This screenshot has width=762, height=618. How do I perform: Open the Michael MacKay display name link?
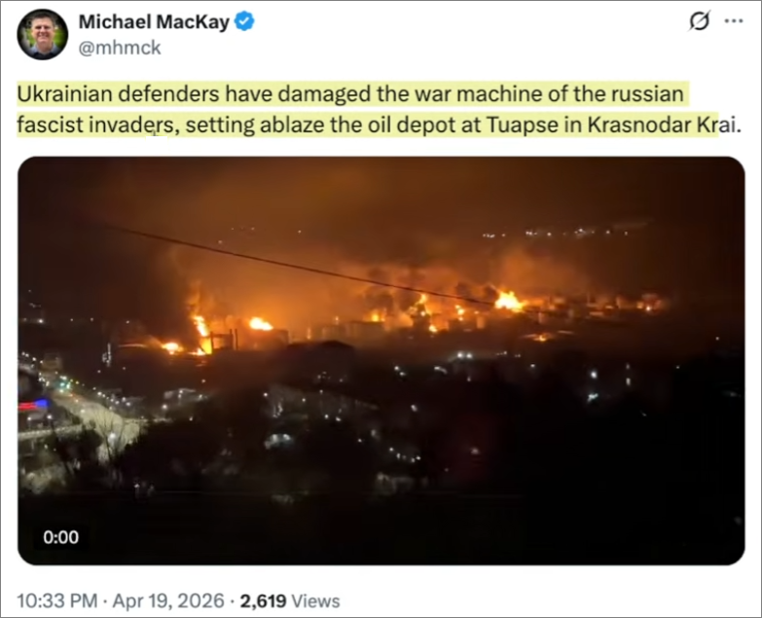[x=154, y=21]
